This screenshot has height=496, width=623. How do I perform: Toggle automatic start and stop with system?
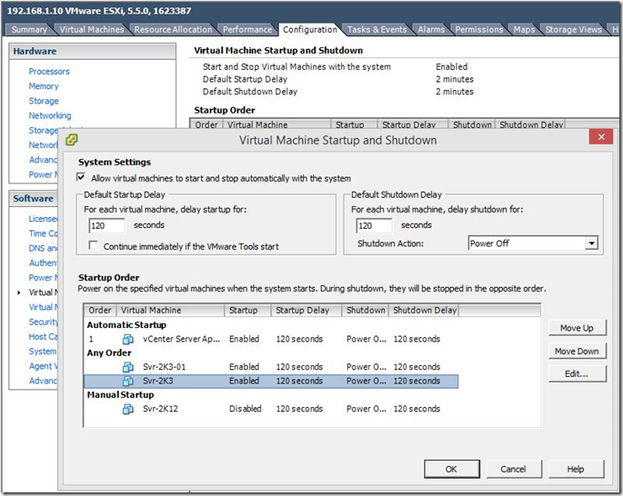[81, 177]
